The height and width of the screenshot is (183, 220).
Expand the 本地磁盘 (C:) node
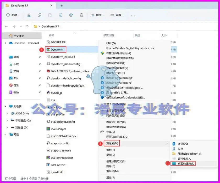7,121
